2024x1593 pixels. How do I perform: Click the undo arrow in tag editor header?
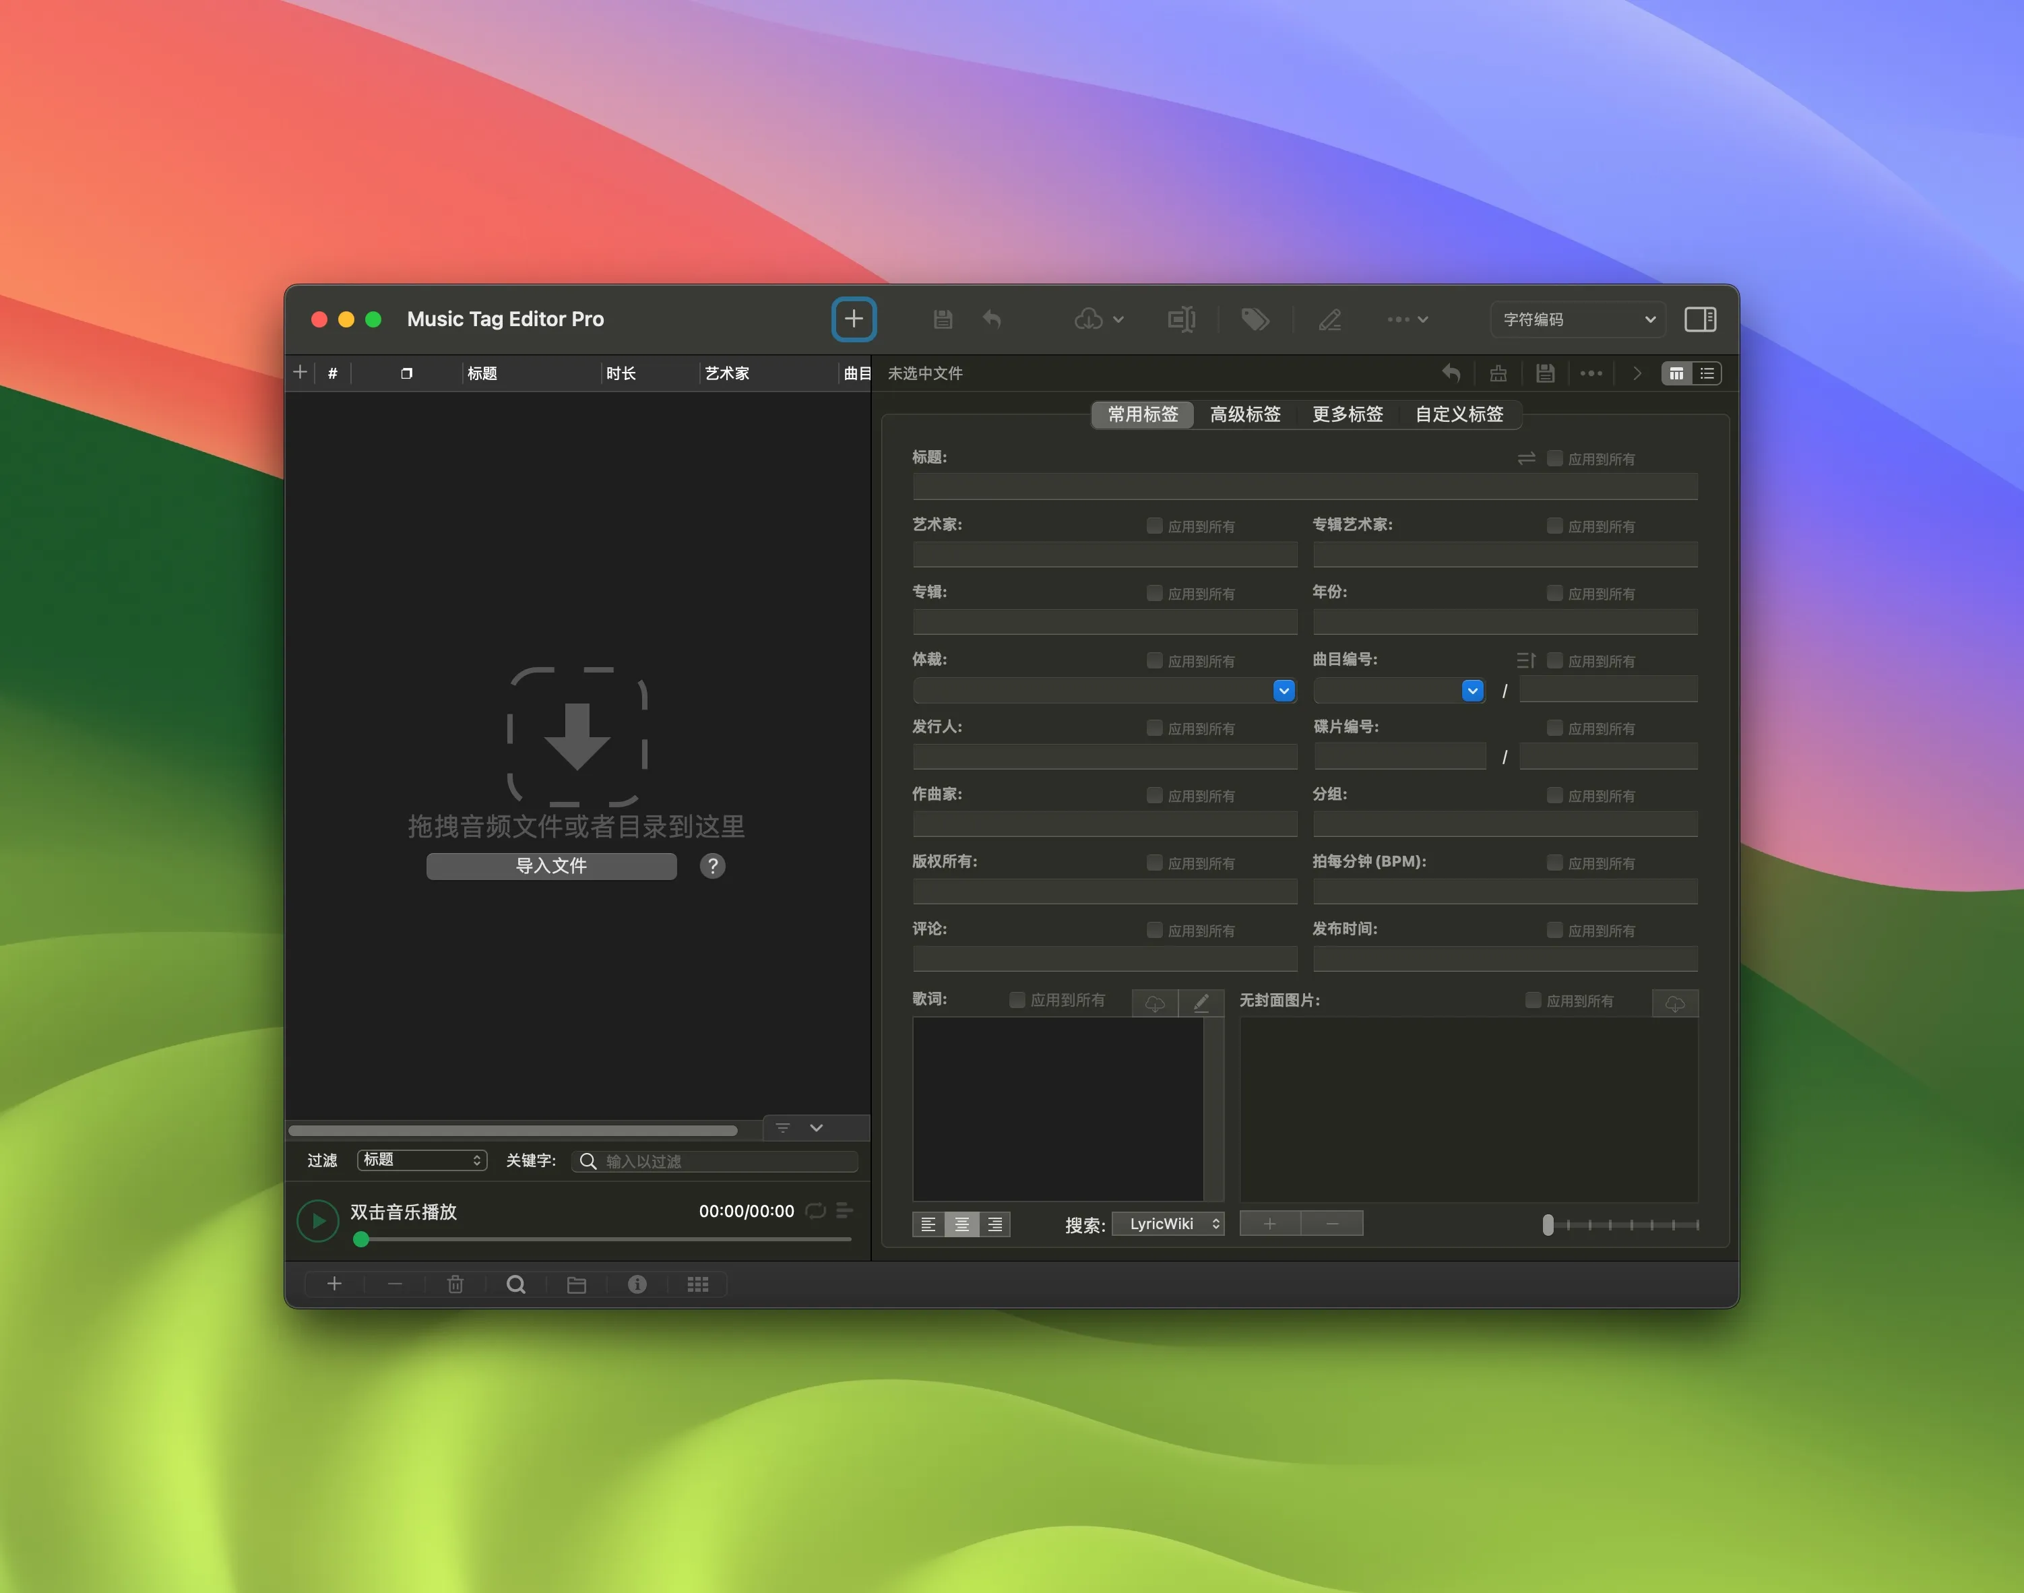click(1451, 373)
